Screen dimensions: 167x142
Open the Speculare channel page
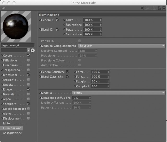coord(9,104)
